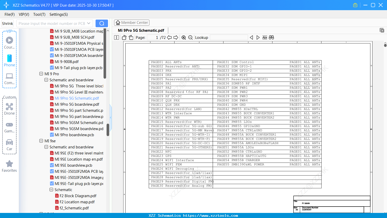Image resolution: width=387 pixels, height=218 pixels.
Task: Open the Drone category
Action: click(x=9, y=109)
